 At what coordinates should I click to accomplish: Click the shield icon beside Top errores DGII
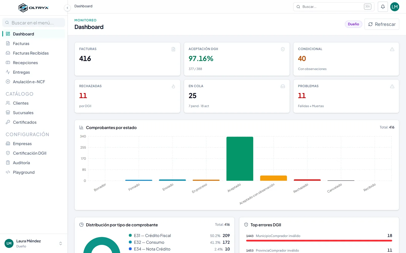point(246,225)
